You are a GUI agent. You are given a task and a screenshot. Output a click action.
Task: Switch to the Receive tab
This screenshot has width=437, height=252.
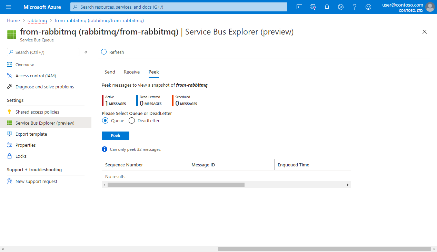pyautogui.click(x=131, y=72)
